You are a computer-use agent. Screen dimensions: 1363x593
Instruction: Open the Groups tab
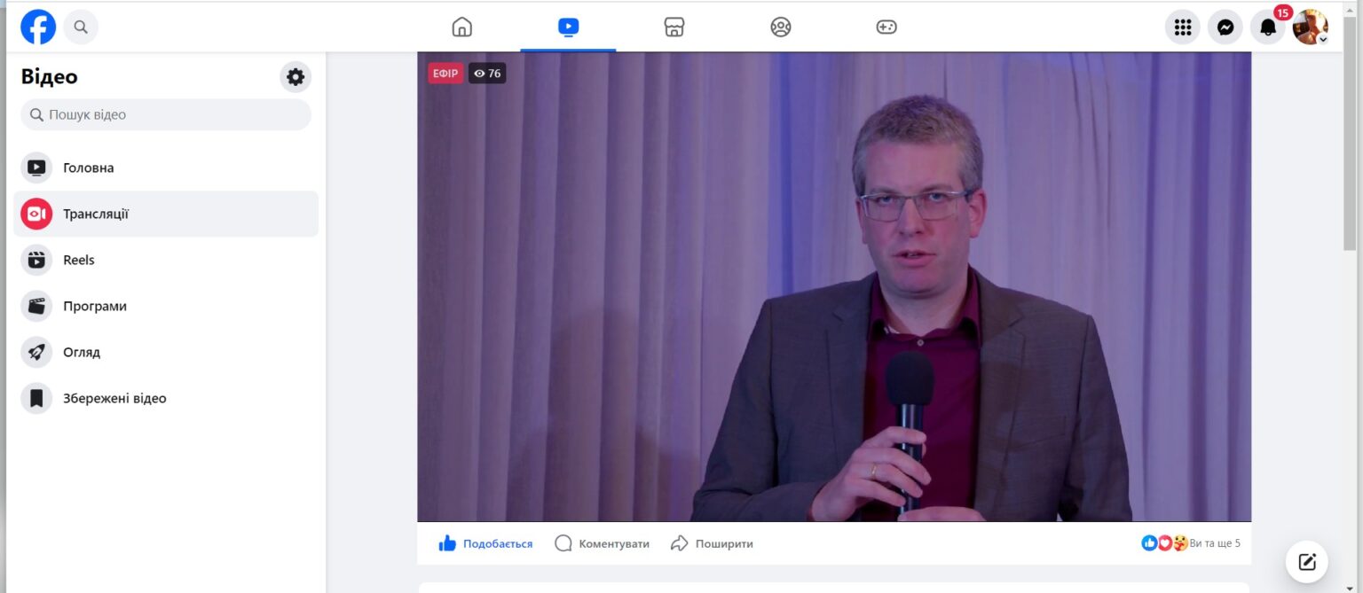781,27
